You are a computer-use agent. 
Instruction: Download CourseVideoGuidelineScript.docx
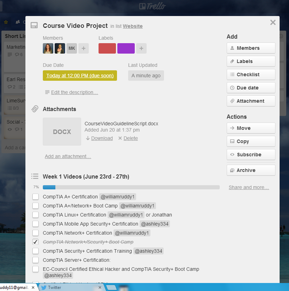pos(102,138)
